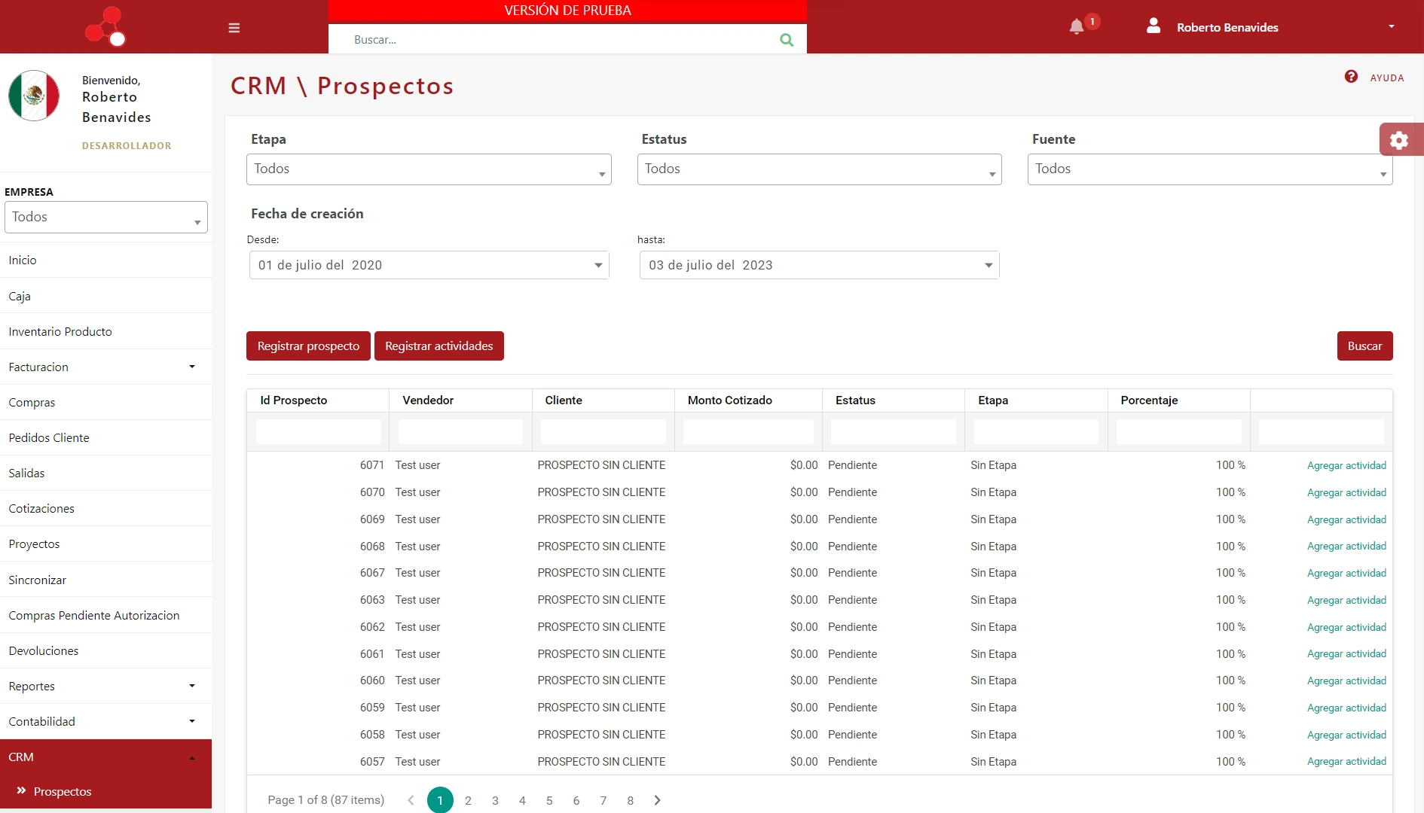Go to next page arrow in pager
This screenshot has width=1424, height=813.
coord(657,800)
